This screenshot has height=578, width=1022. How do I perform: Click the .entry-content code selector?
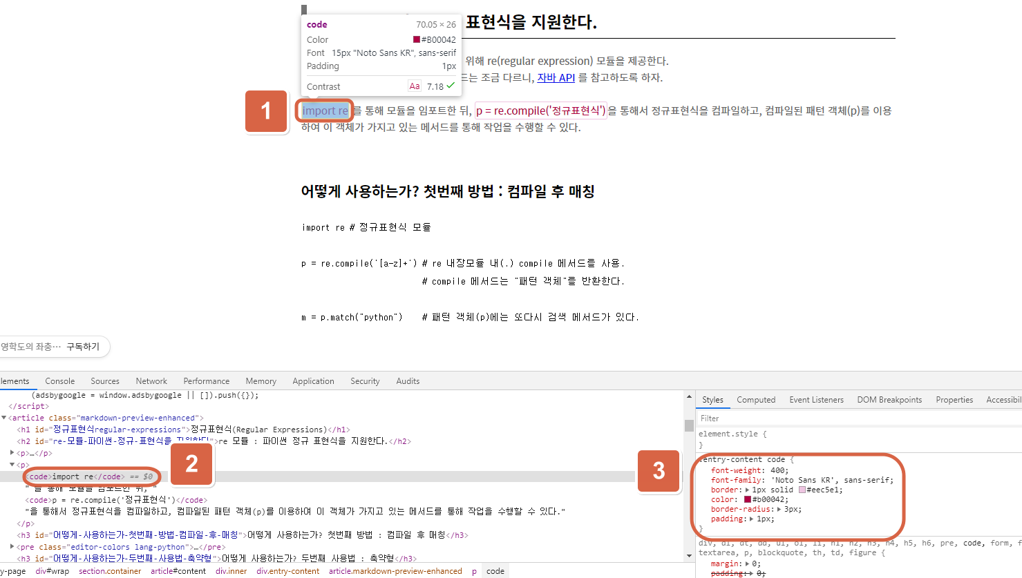743,459
